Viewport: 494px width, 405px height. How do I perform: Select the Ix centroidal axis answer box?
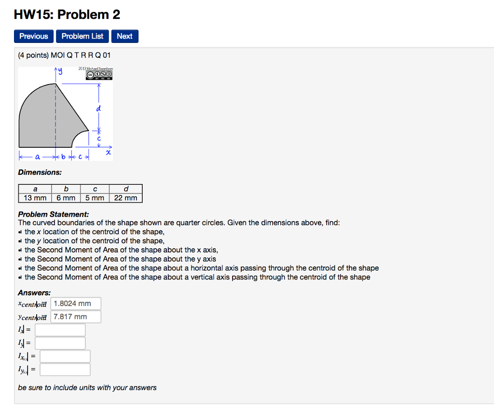(x=66, y=356)
